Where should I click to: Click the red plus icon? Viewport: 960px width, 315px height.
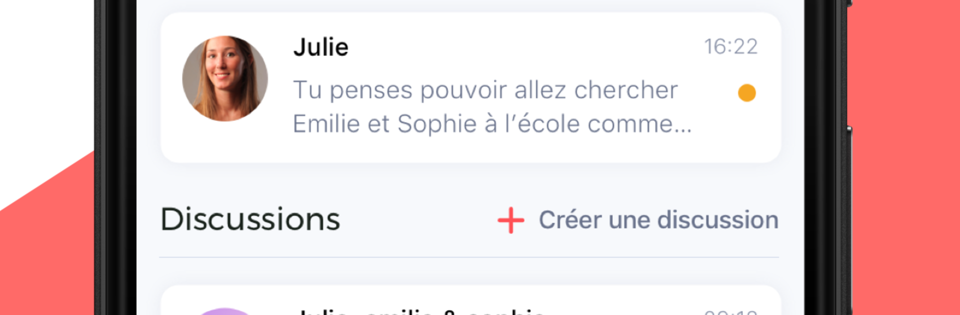[510, 220]
